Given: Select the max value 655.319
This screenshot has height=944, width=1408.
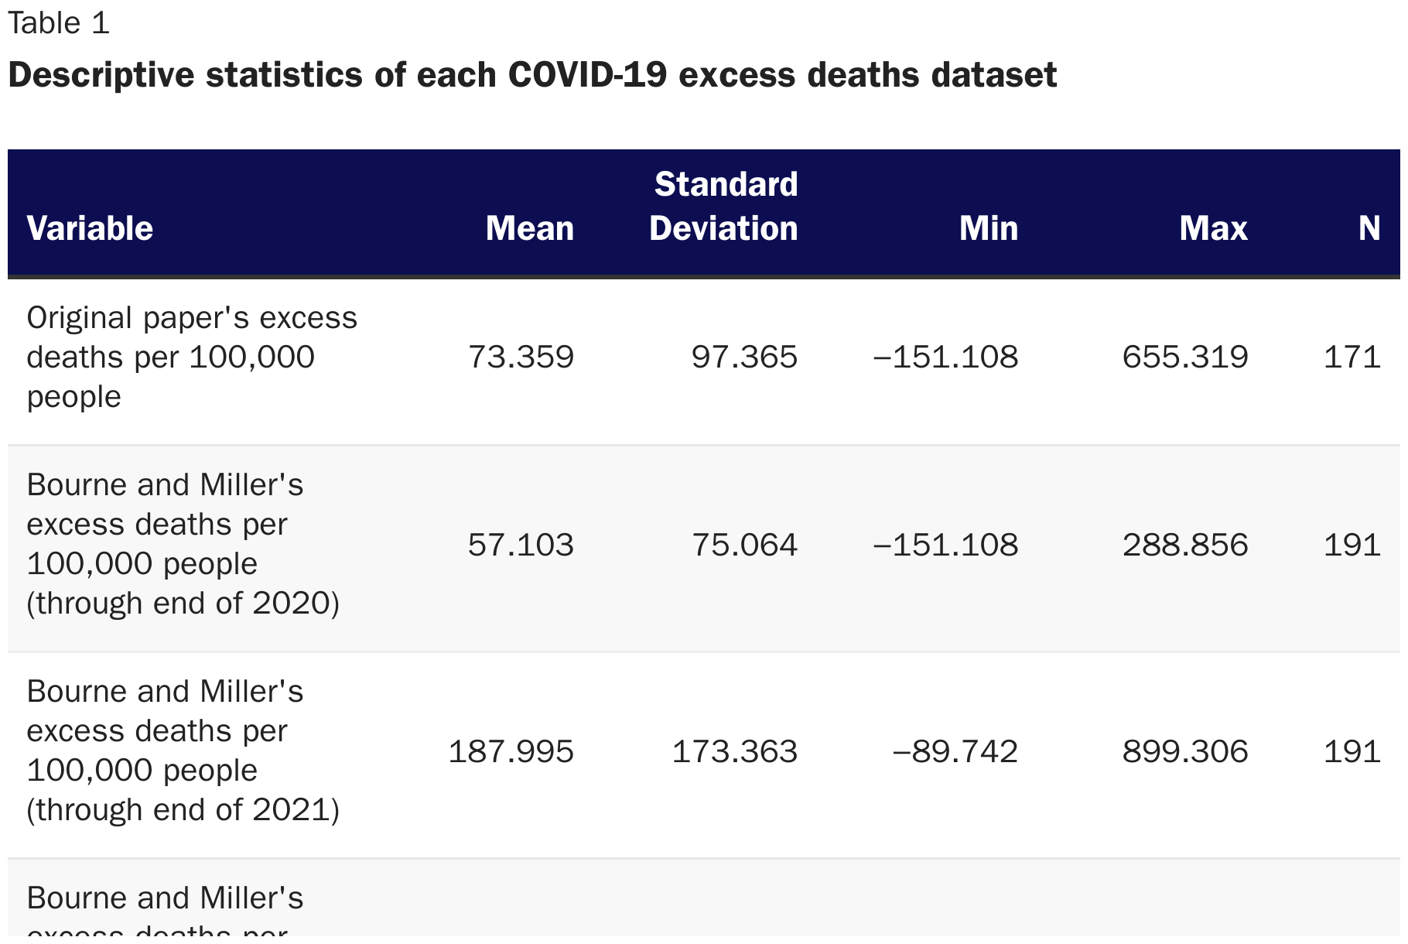Looking at the screenshot, I should [1185, 357].
